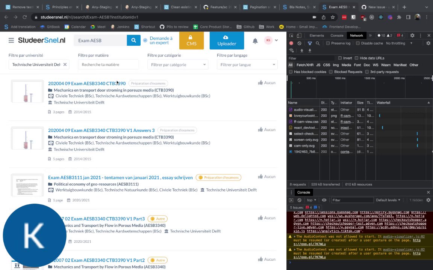
Task: Click the network Filter text field
Action: (312, 58)
